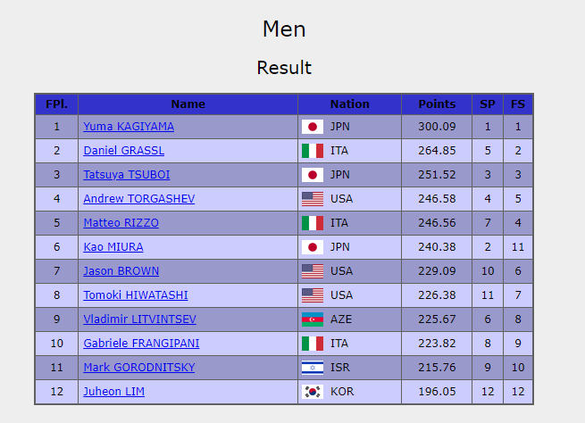Viewport: 585px width, 423px height.
Task: Click the Points column header
Action: point(436,104)
